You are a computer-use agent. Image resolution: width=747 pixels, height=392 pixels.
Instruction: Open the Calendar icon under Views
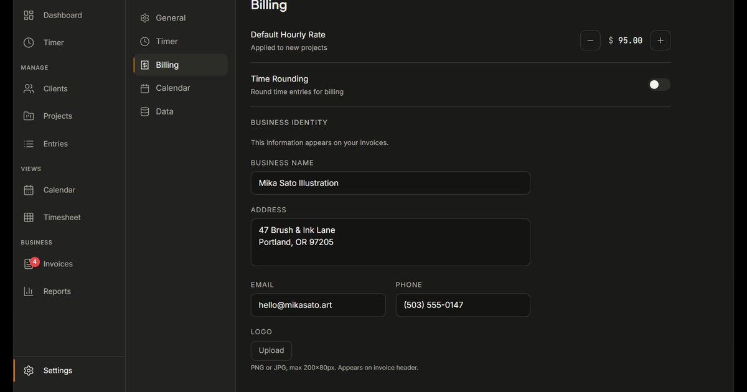pos(29,190)
